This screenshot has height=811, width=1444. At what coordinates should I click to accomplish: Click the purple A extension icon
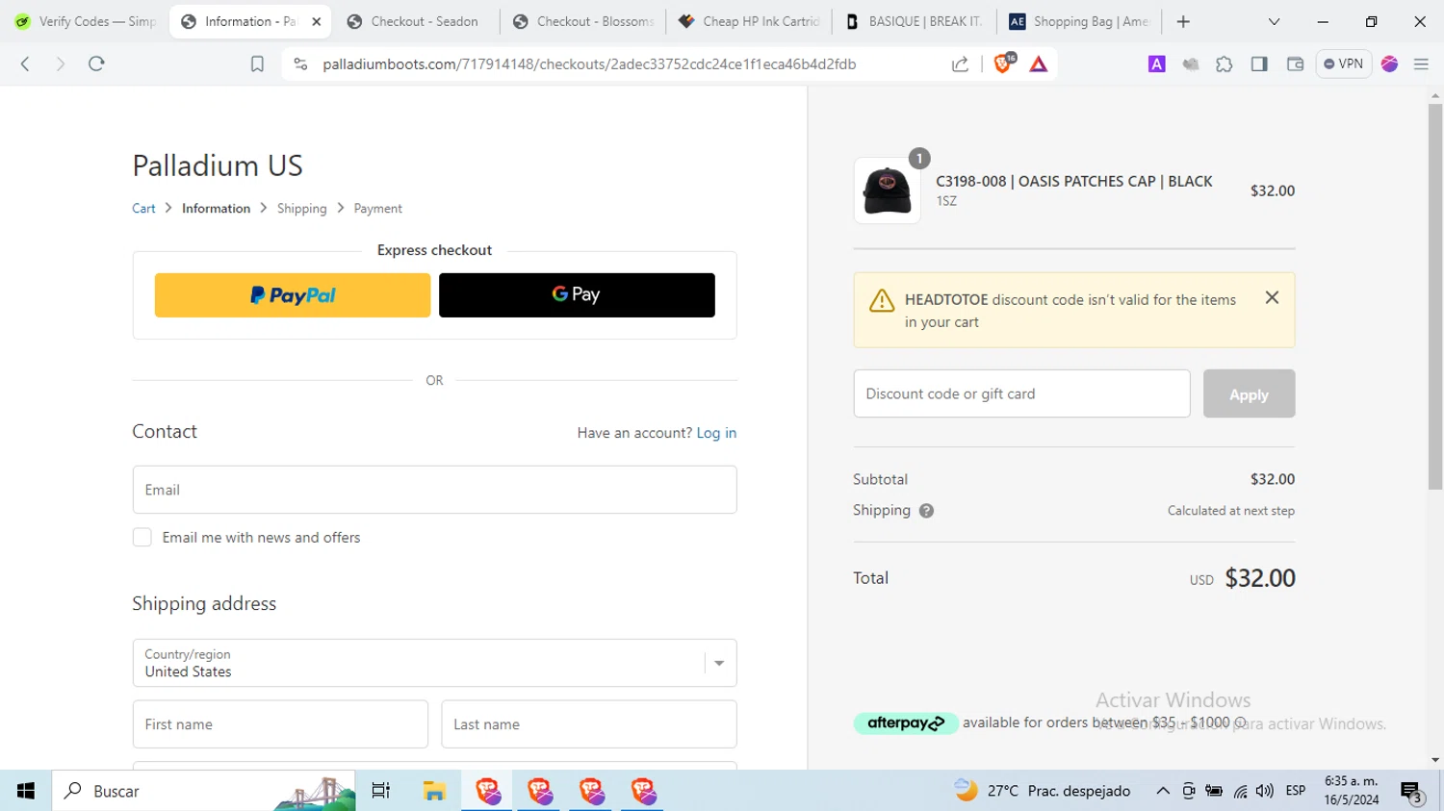(1157, 63)
